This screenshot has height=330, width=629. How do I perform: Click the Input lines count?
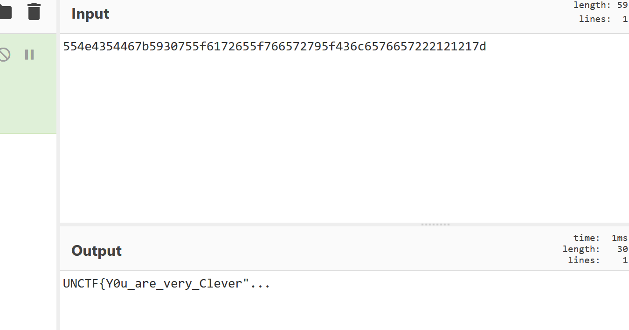pos(624,19)
